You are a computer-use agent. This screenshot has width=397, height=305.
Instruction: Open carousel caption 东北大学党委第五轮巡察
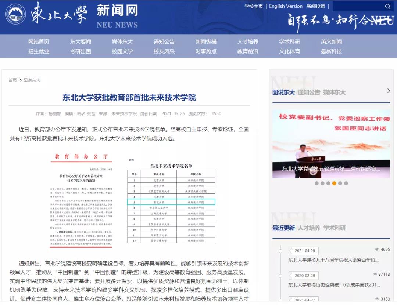point(331,169)
